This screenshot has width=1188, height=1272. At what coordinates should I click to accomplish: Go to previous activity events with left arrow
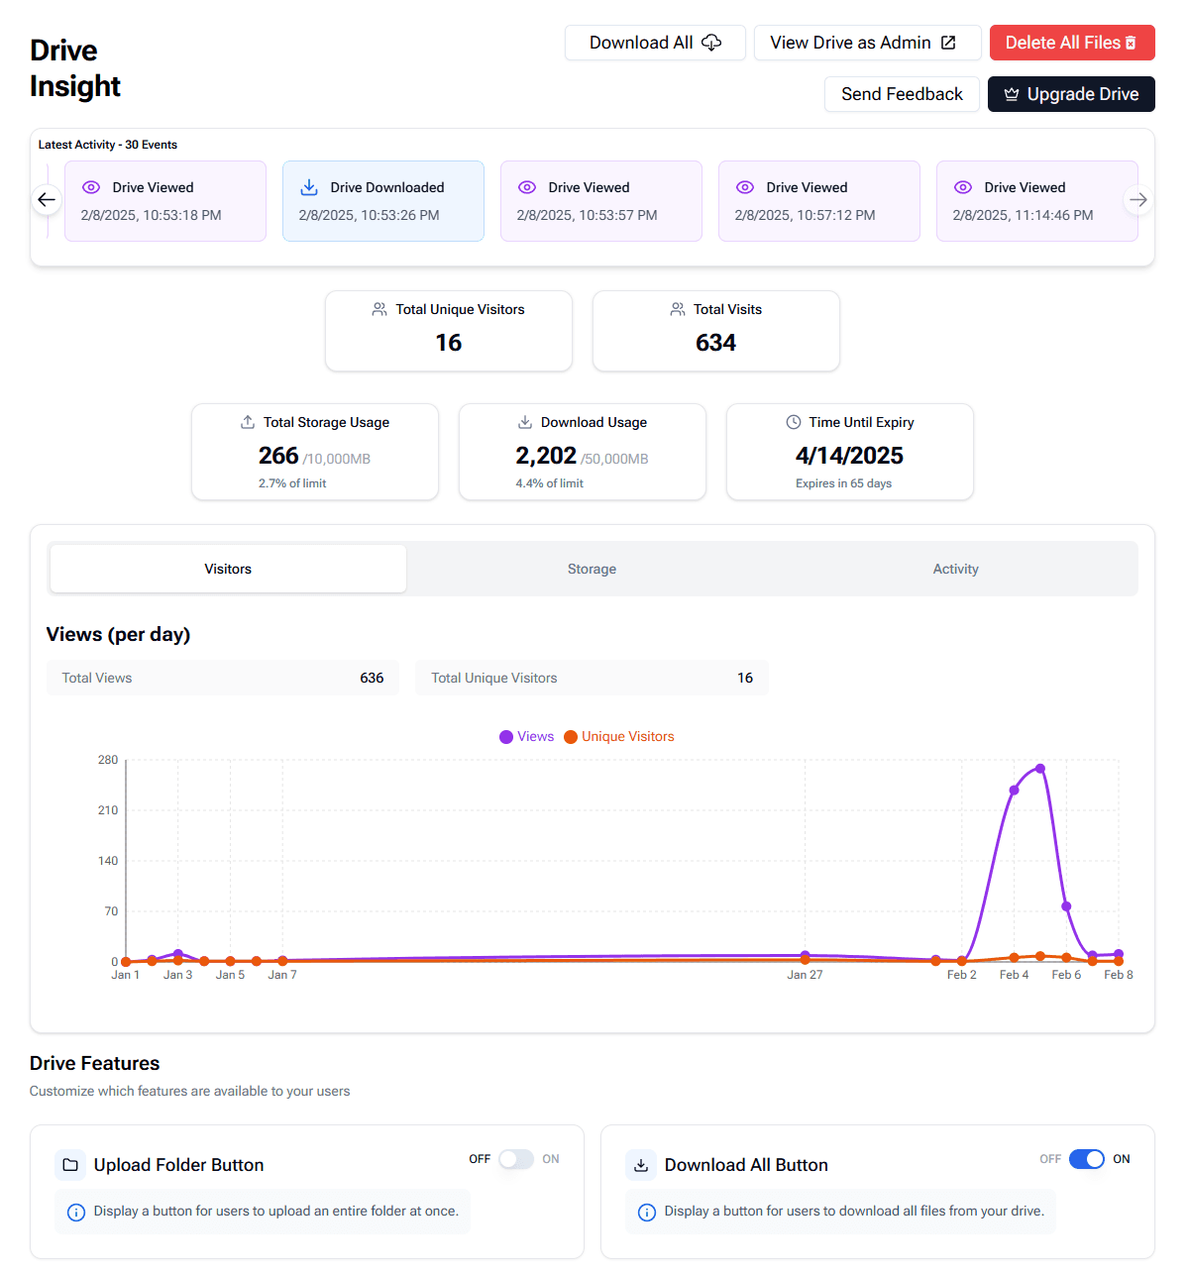pos(47,200)
